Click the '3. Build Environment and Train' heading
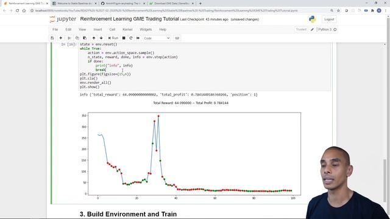Screen dimensions: 390x219 point(128,214)
